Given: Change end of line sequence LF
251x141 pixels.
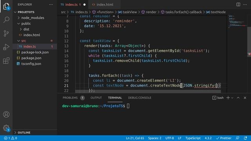Looking at the screenshot, I should pyautogui.click(x=180, y=138).
